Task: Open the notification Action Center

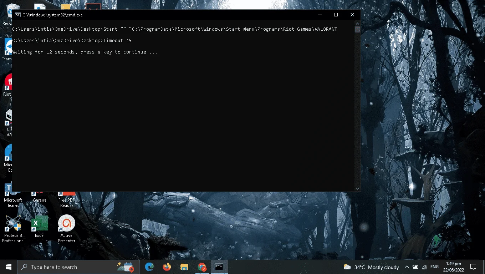Action: 473,267
